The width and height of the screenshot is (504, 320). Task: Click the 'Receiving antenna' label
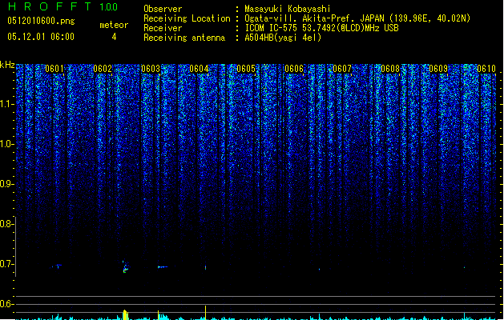pyautogui.click(x=184, y=38)
